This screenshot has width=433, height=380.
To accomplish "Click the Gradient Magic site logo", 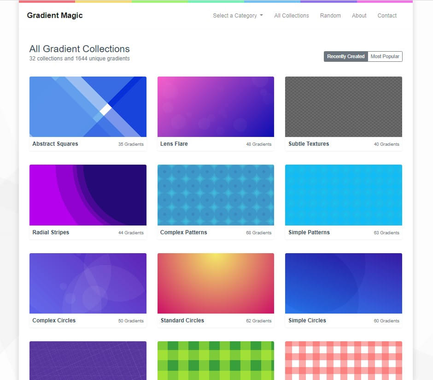I will tap(55, 16).
